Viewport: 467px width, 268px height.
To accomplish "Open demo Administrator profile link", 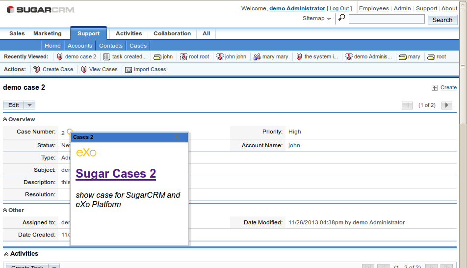I will [297, 9].
